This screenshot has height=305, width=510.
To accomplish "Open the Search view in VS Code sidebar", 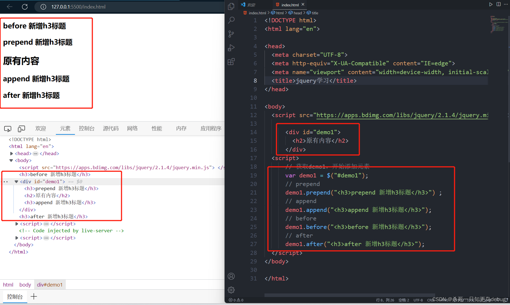I will tap(231, 20).
